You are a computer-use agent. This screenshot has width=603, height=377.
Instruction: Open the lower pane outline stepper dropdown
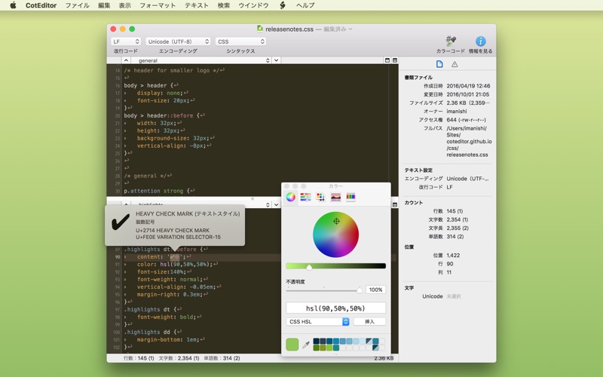[268, 204]
